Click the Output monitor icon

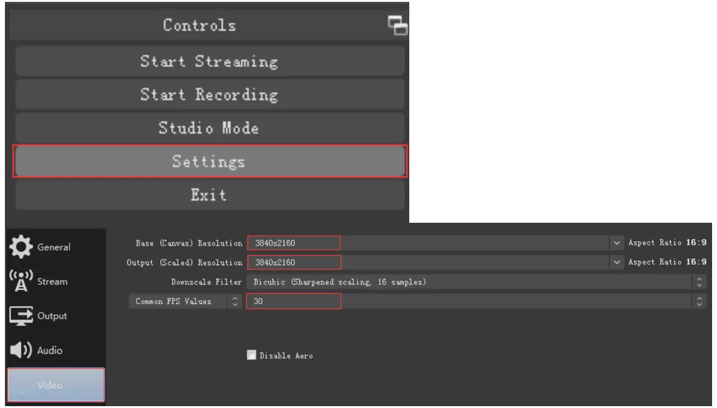coord(21,316)
